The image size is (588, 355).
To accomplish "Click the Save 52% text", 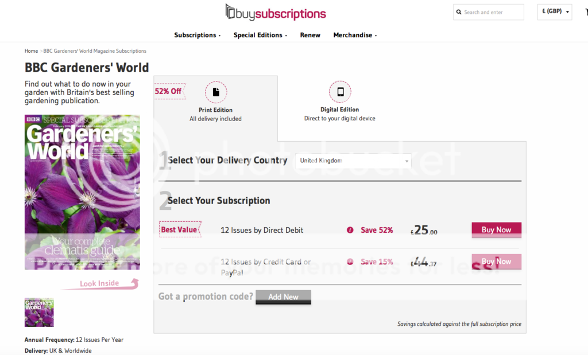I will [377, 230].
